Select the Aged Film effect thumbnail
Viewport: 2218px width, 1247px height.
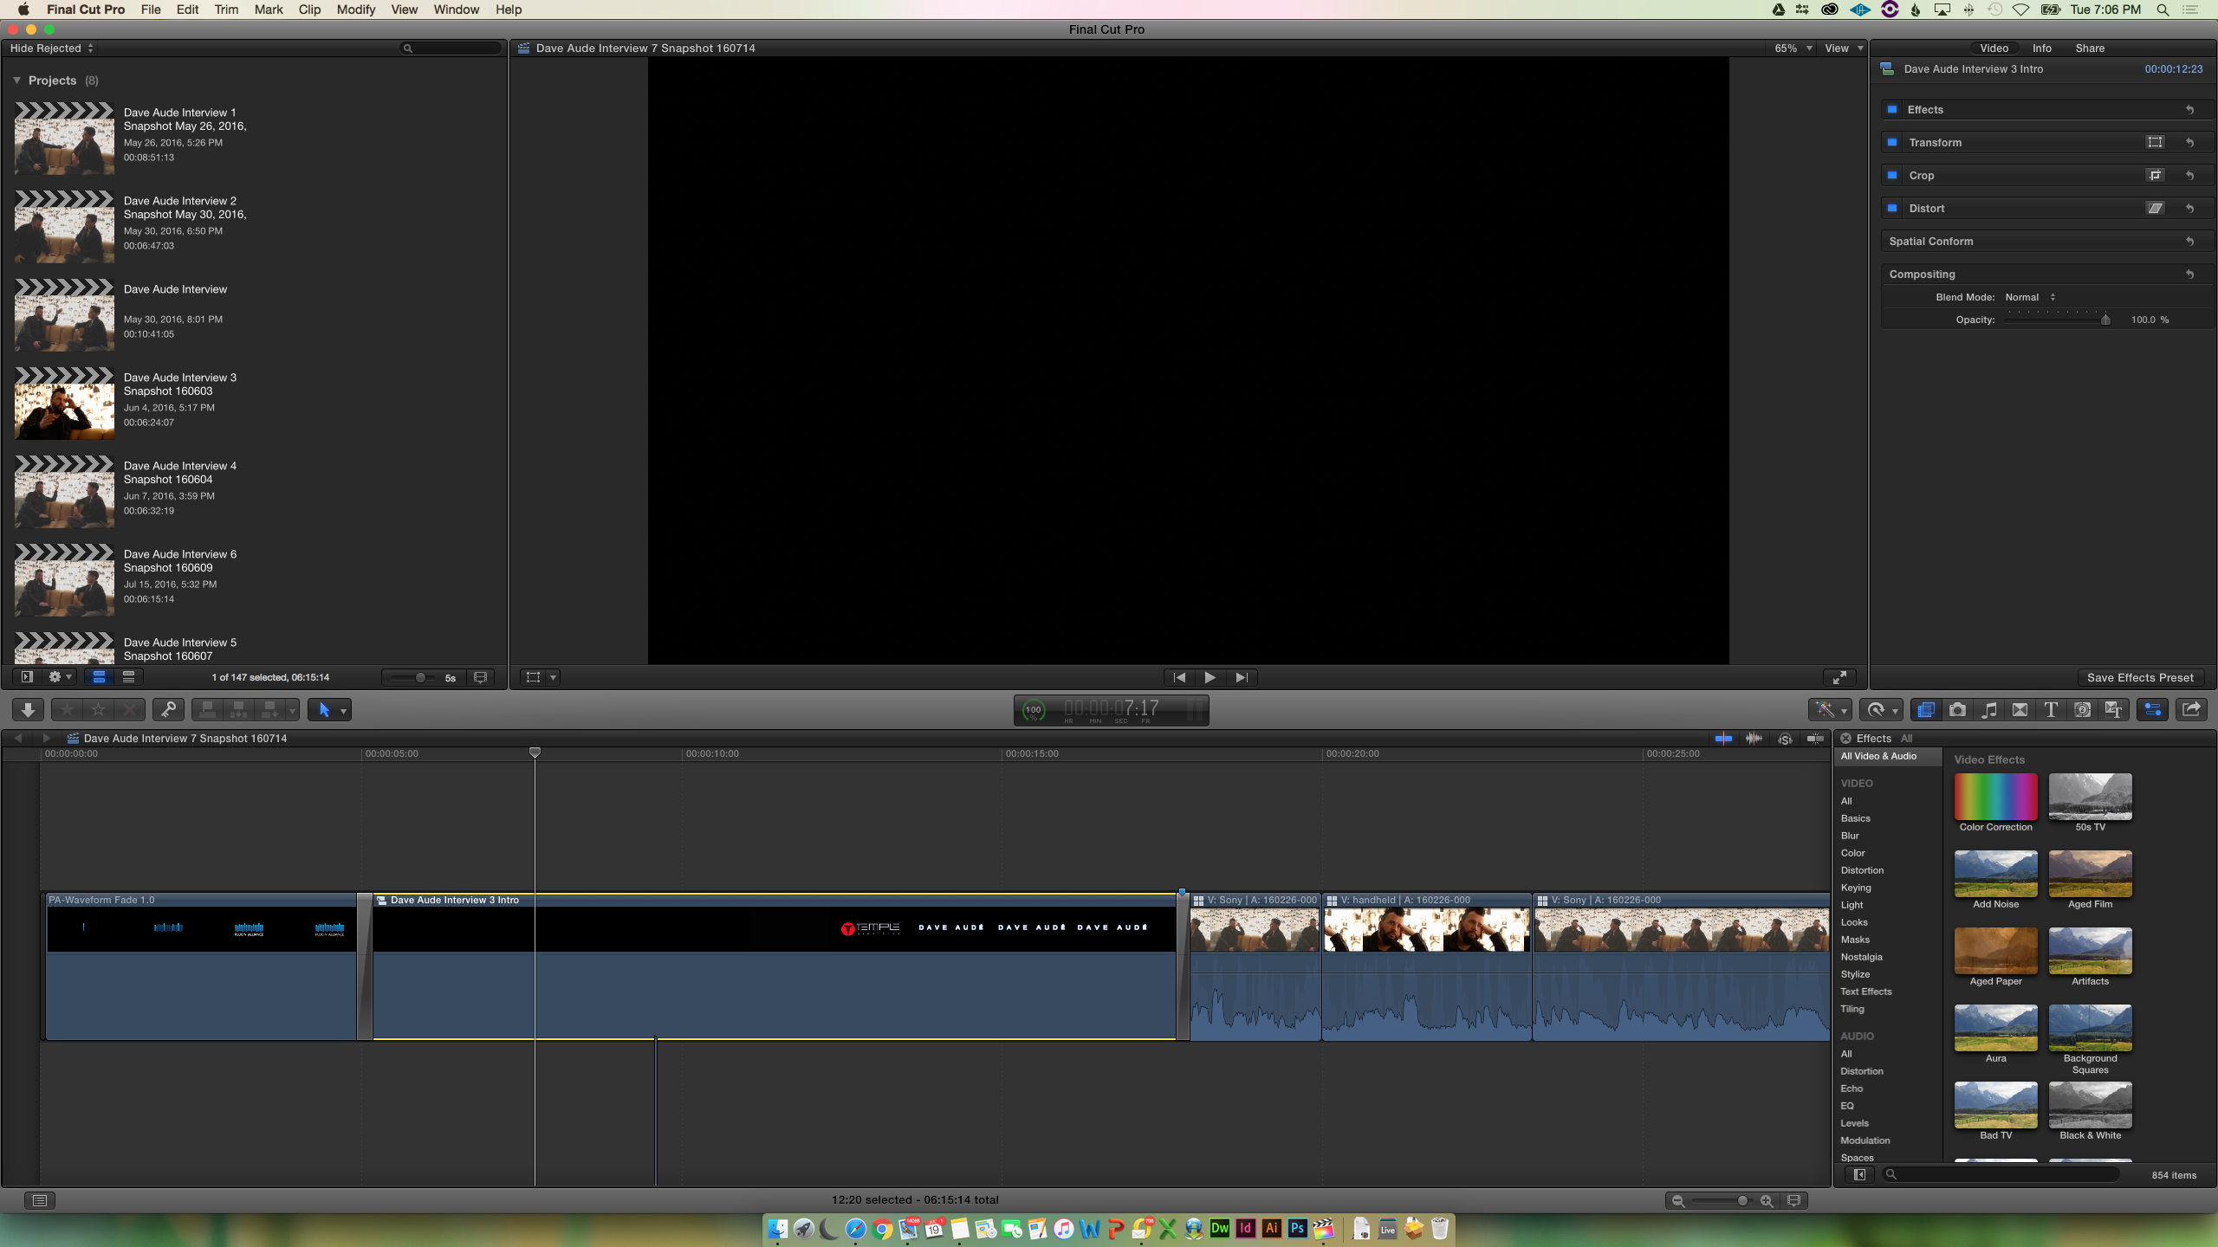pos(2090,875)
